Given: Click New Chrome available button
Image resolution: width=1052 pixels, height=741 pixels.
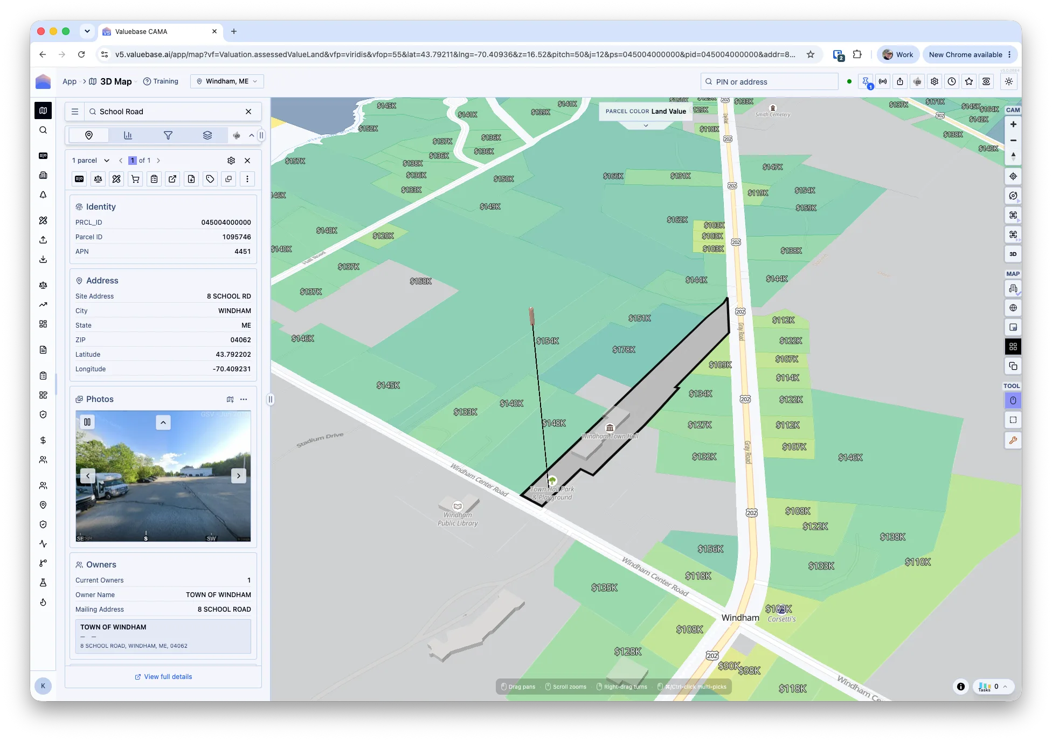Looking at the screenshot, I should 970,54.
